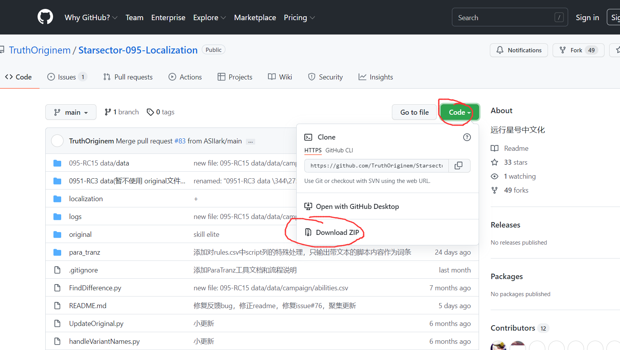Open the TruthOriginem commit author avatar
This screenshot has width=620, height=350.
click(57, 141)
